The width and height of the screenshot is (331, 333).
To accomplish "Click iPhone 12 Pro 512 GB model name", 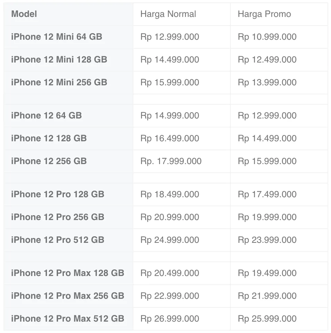I will point(58,240).
